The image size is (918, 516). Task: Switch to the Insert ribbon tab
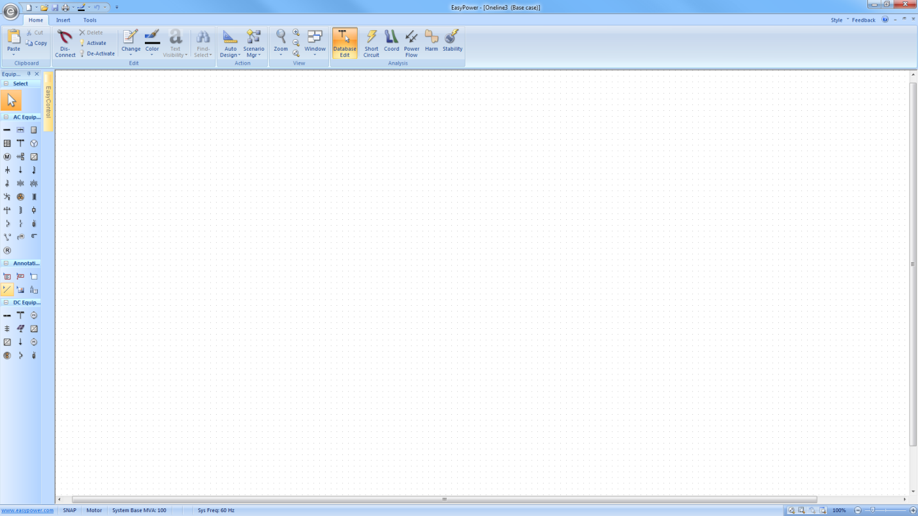[63, 20]
